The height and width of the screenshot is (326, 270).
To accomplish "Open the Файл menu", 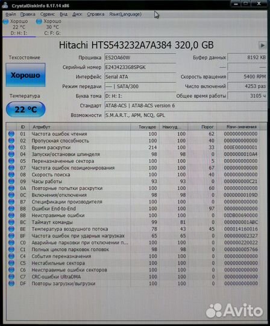I will (10, 14).
